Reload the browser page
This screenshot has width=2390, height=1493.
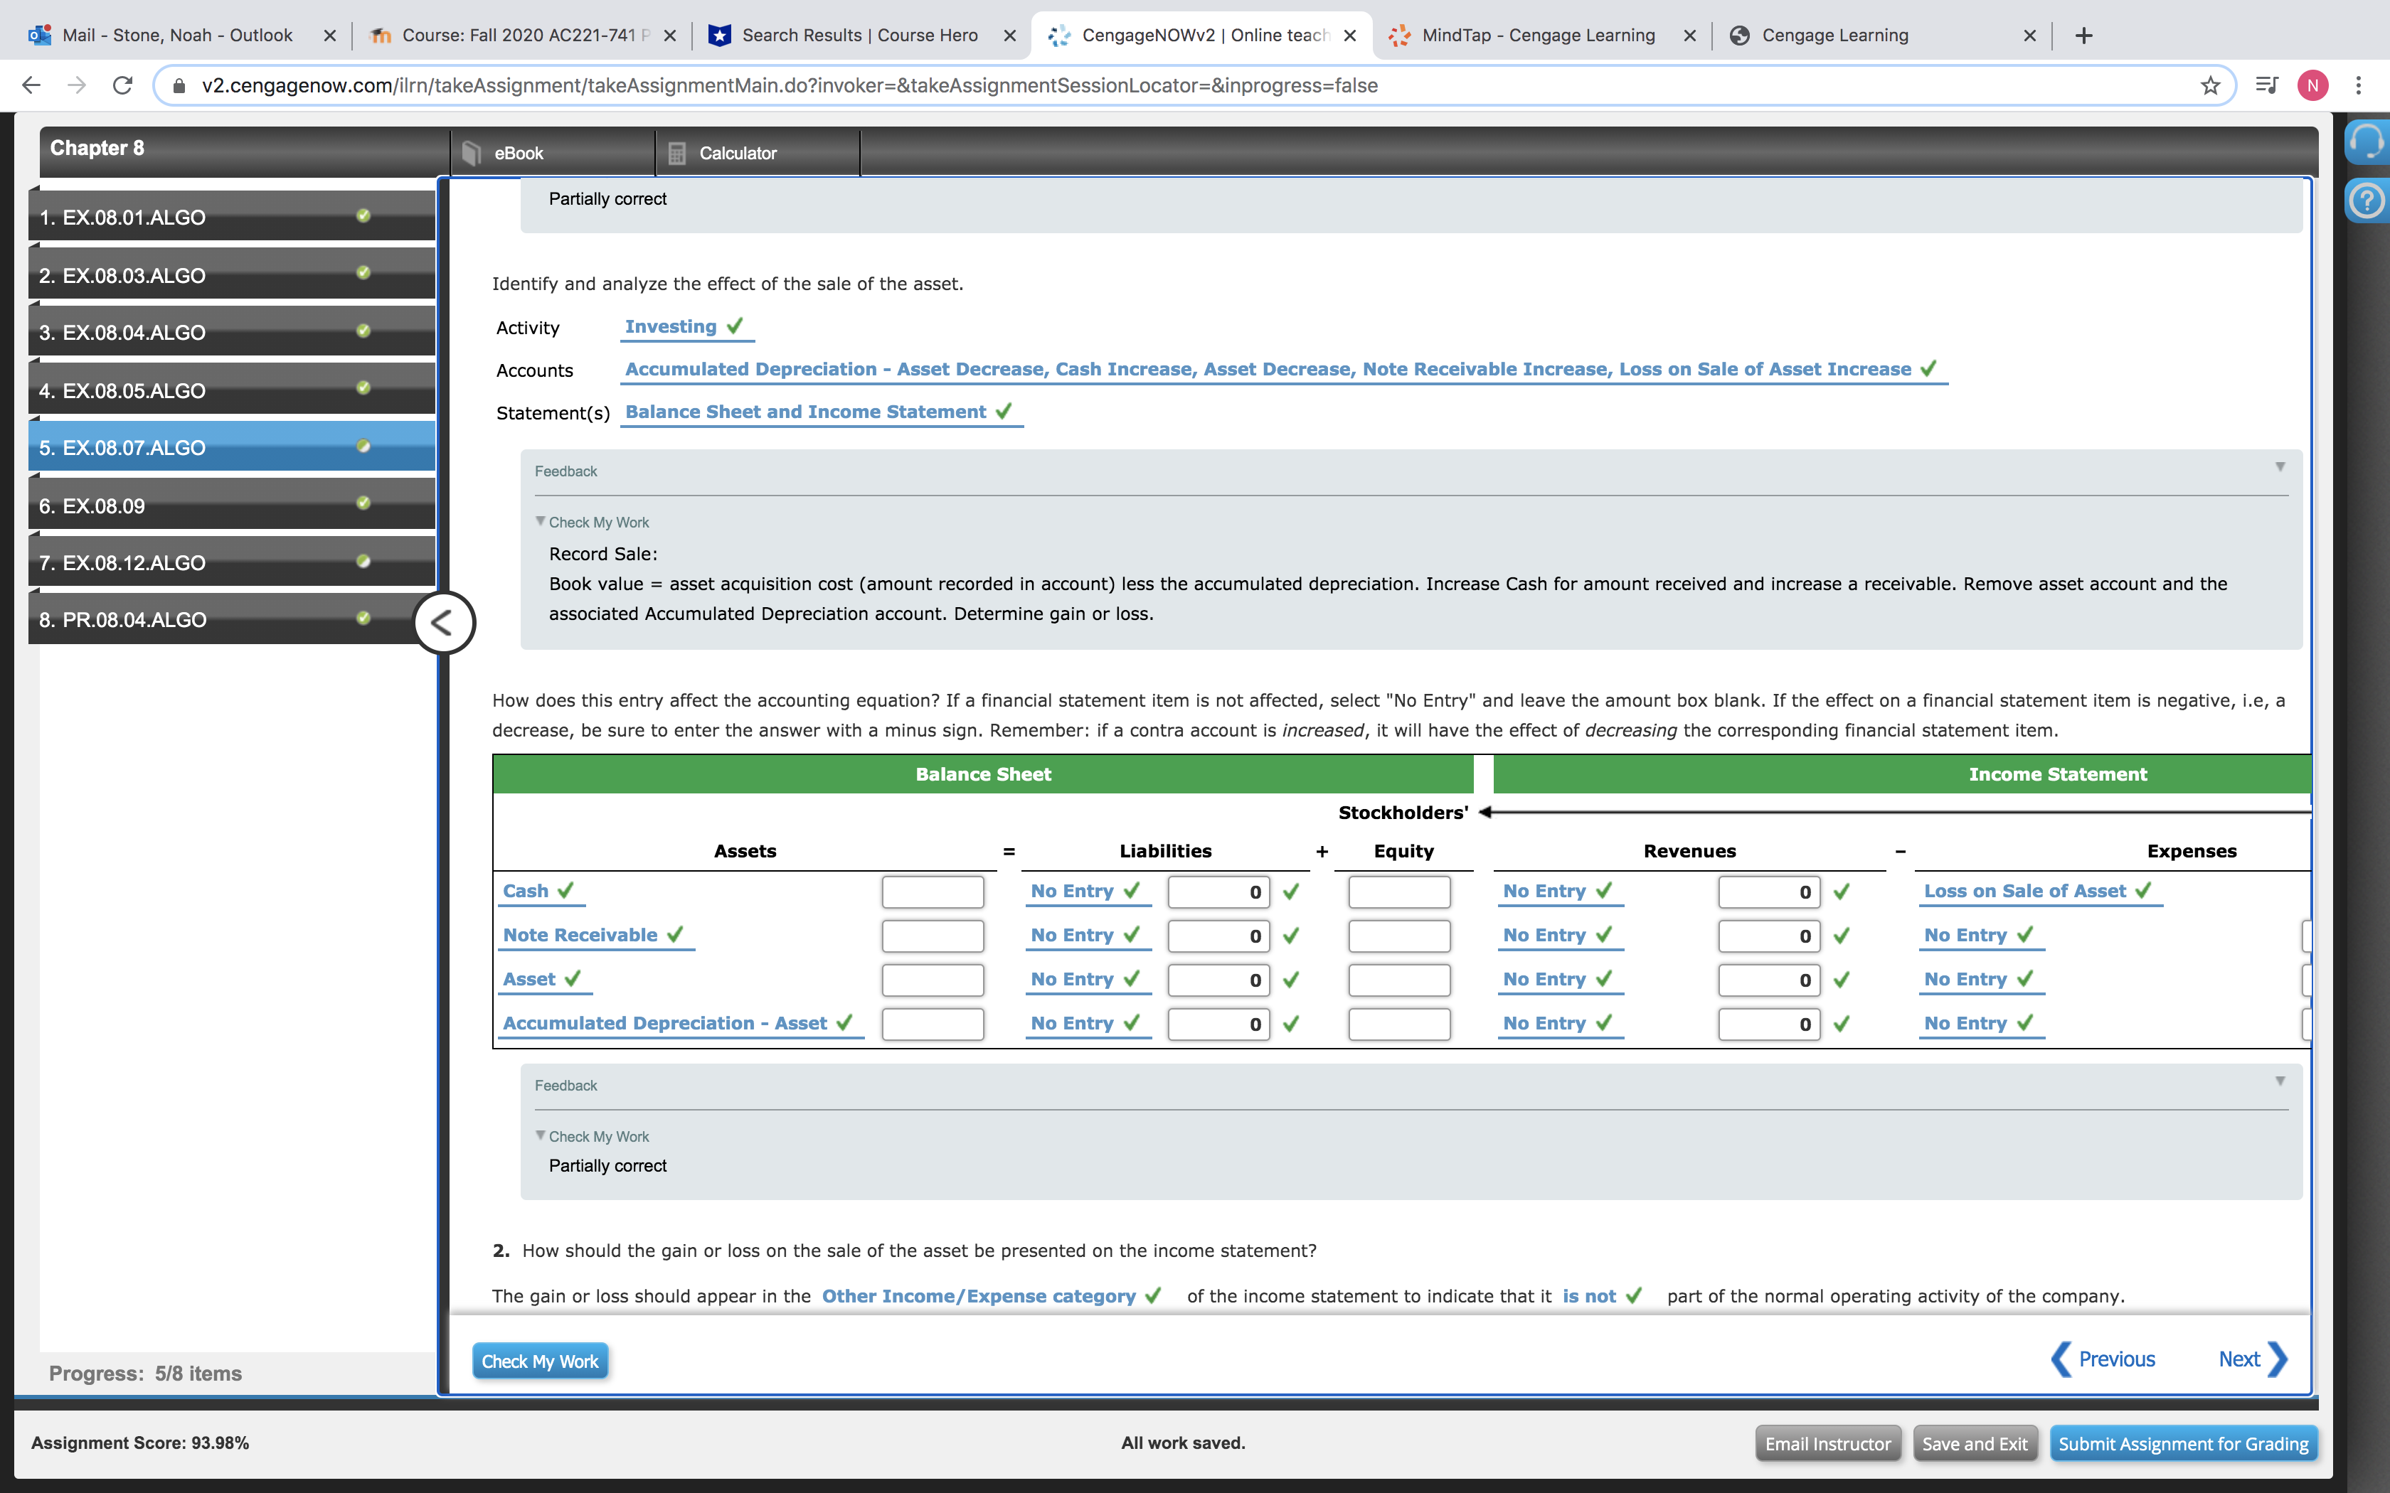(x=122, y=86)
